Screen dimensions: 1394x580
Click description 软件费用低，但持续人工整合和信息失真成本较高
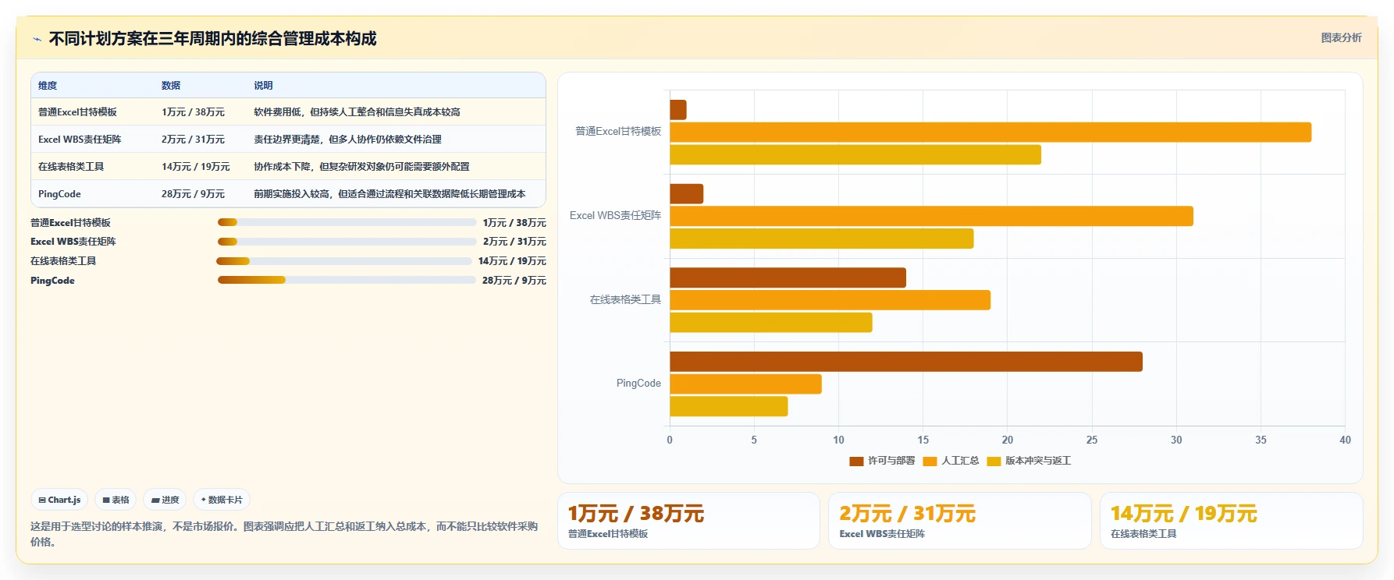(357, 112)
